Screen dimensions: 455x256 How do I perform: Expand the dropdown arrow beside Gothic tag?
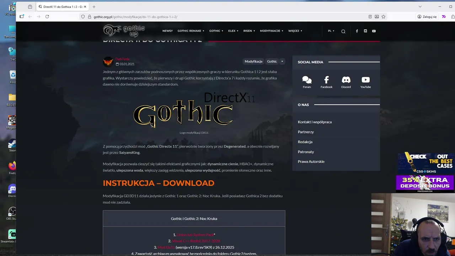(x=282, y=62)
